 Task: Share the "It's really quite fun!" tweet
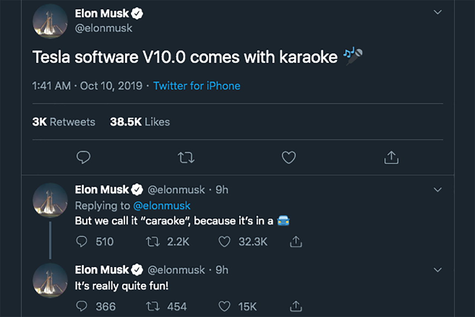[x=295, y=306]
